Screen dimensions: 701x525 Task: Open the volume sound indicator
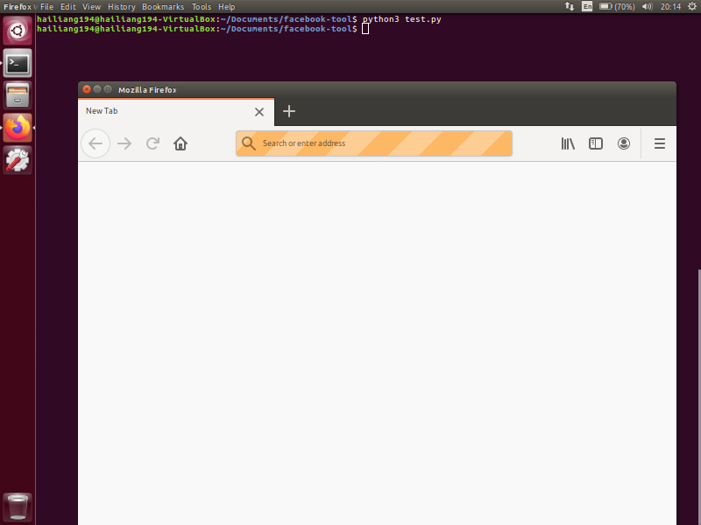point(648,6)
